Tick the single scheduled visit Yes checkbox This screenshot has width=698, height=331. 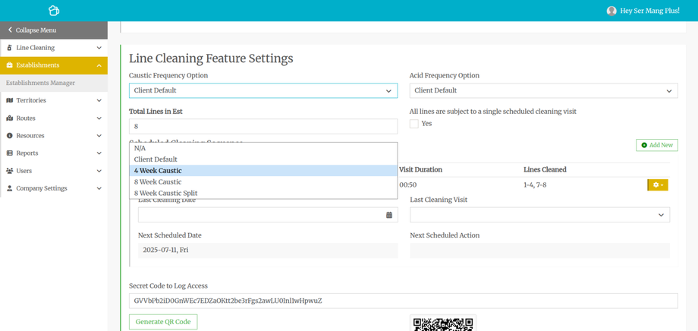point(414,124)
